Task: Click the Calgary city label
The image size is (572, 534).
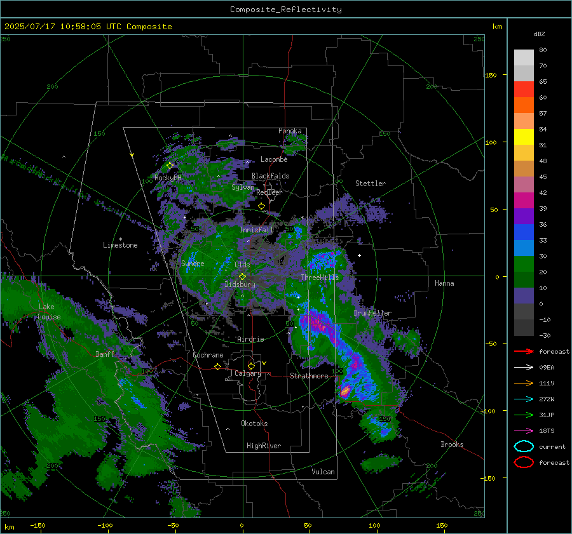Action: pyautogui.click(x=248, y=373)
